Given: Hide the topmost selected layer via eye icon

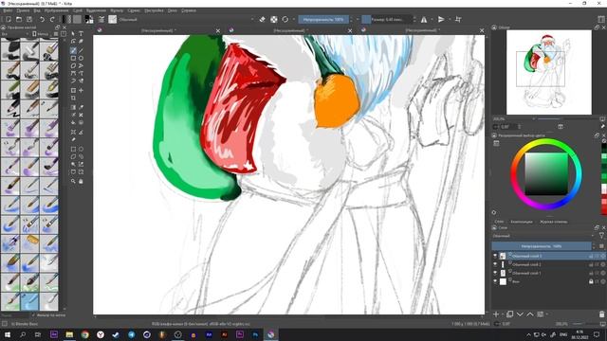Looking at the screenshot, I should pyautogui.click(x=495, y=256).
